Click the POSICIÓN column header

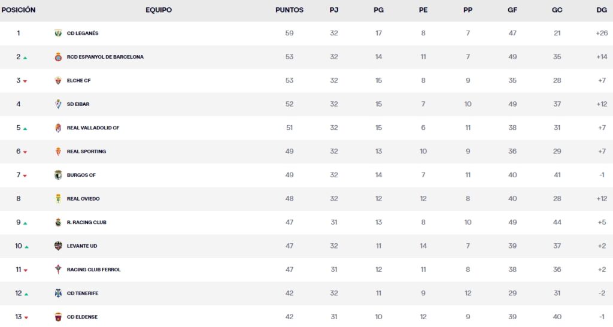click(18, 10)
